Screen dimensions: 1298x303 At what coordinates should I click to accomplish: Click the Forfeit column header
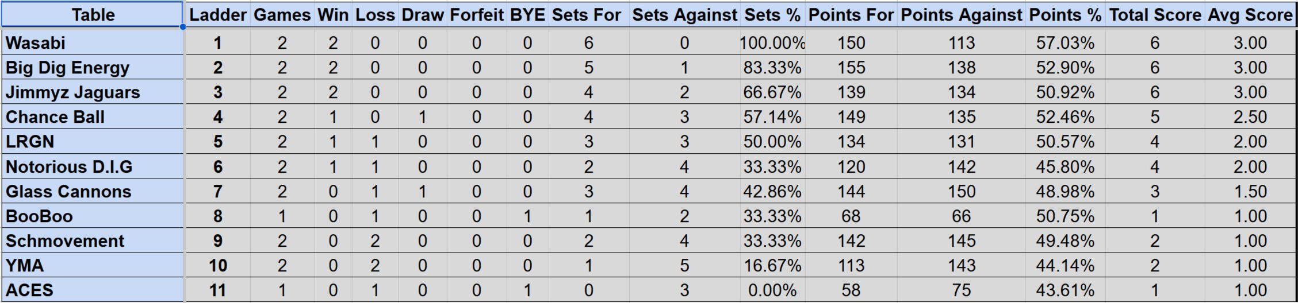point(476,14)
